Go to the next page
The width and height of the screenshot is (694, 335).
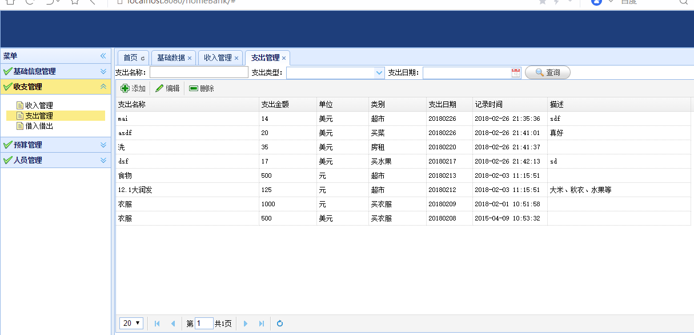click(246, 324)
